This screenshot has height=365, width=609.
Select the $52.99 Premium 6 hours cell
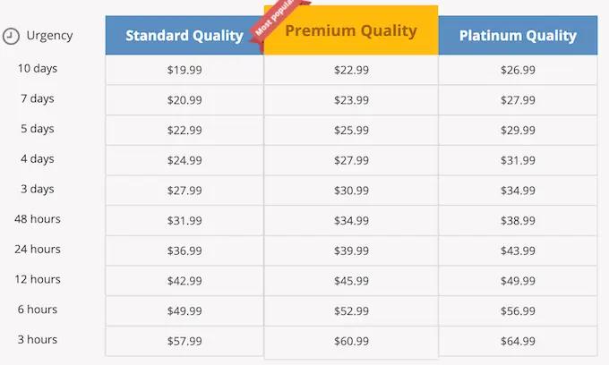point(351,311)
